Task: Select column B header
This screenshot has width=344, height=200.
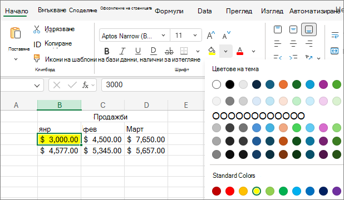Action: pyautogui.click(x=60, y=105)
